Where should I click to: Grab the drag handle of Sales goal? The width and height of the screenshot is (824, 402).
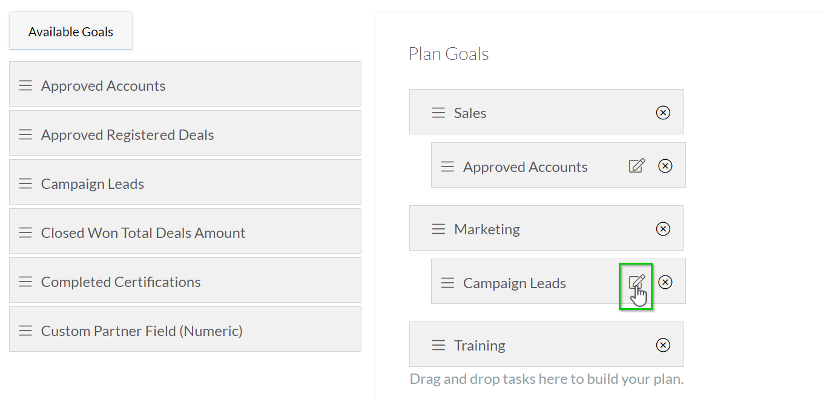coord(439,112)
